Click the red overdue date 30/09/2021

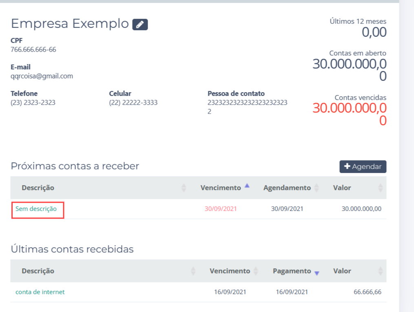221,209
